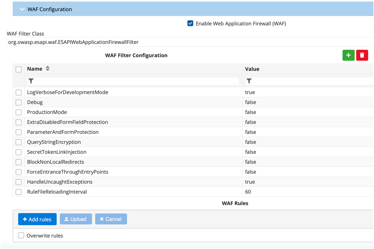The width and height of the screenshot is (374, 249).
Task: Select the Debug row checkbox
Action: 18,102
